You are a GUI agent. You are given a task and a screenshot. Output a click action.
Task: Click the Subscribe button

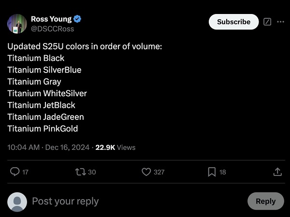tap(233, 22)
